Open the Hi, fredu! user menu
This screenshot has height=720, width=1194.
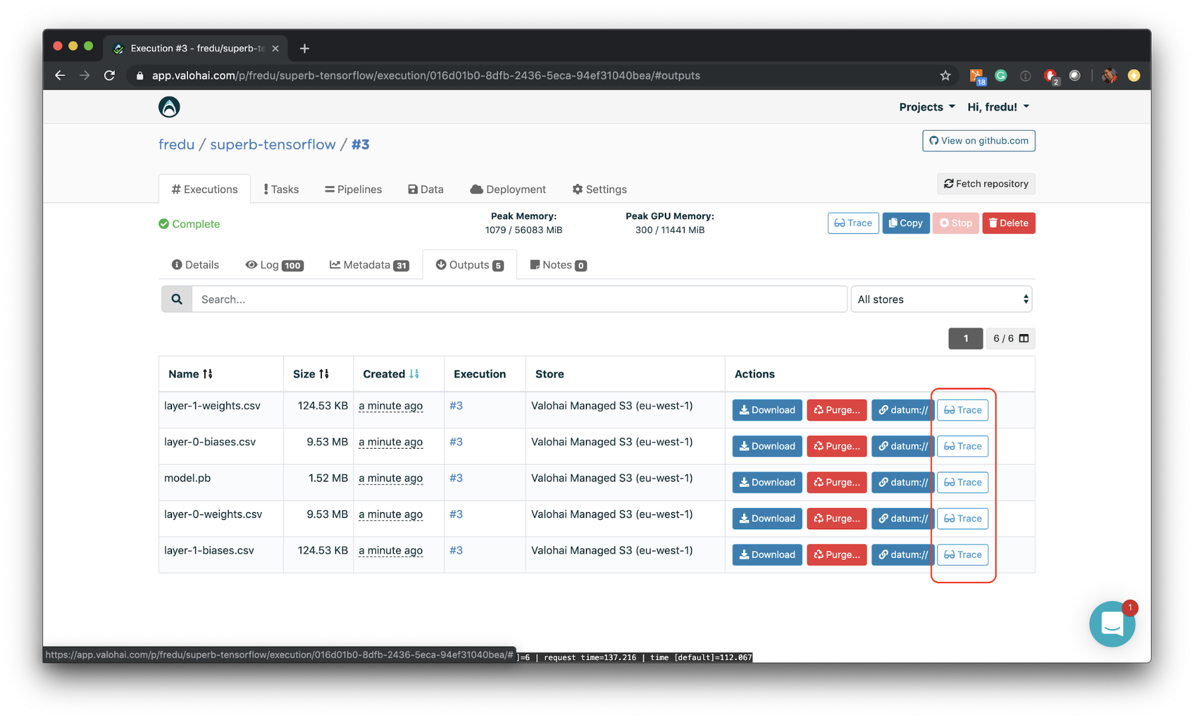998,107
